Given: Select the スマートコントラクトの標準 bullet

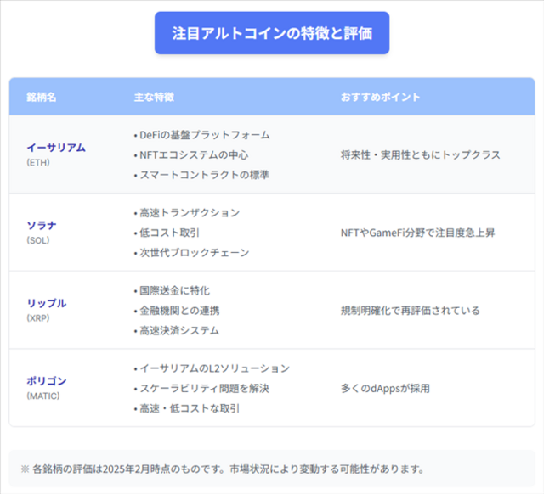Looking at the screenshot, I should click(x=201, y=175).
